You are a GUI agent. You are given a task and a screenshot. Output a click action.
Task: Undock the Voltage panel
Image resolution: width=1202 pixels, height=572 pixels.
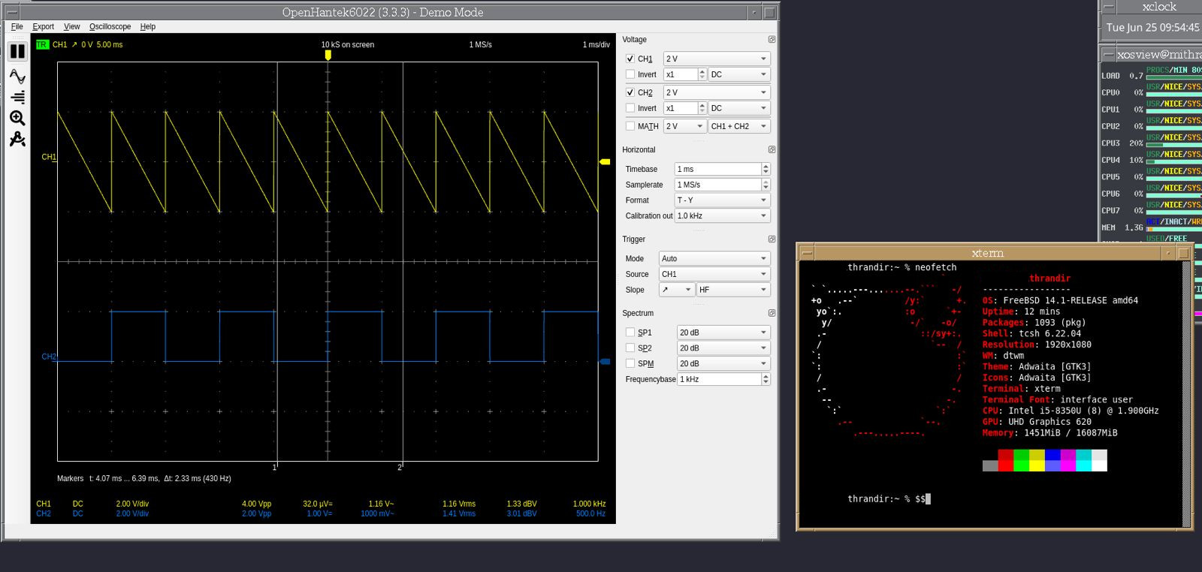[772, 40]
